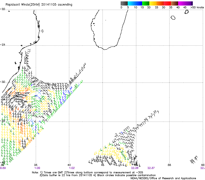The width and height of the screenshot is (205, 180).
Task: Click the '-35' latitude axis label
Action: click(2, 121)
